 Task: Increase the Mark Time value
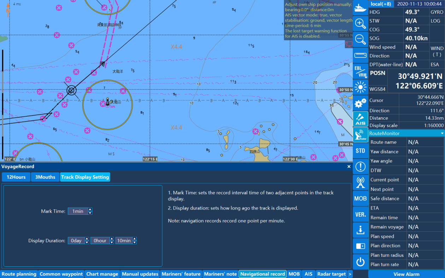click(x=90, y=209)
